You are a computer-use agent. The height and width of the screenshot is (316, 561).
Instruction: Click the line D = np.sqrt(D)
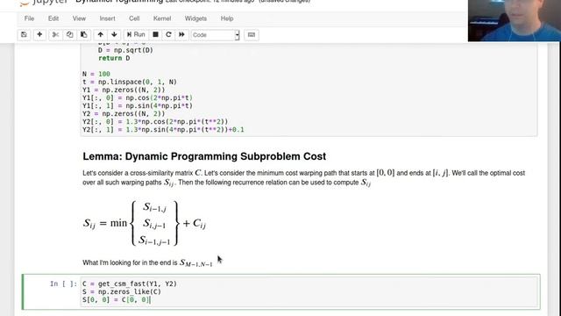(x=125, y=50)
